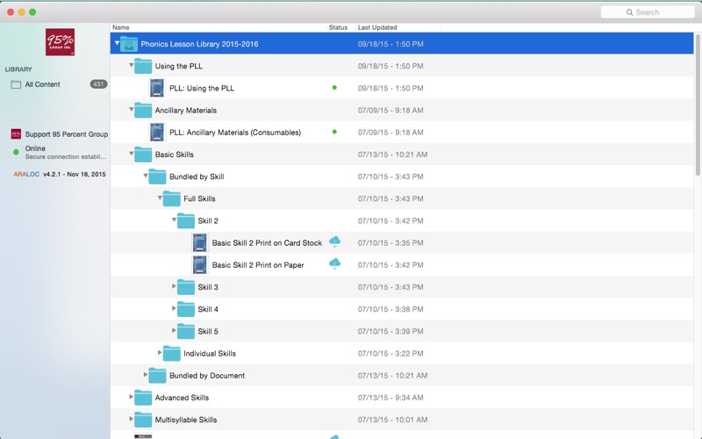This screenshot has height=439, width=702.
Task: Expand the Skill 4 folder
Action: 174,308
